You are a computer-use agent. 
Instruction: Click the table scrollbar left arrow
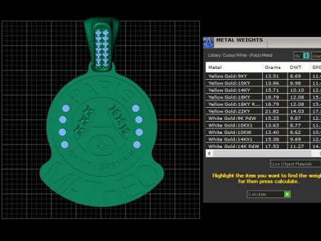click(x=209, y=153)
